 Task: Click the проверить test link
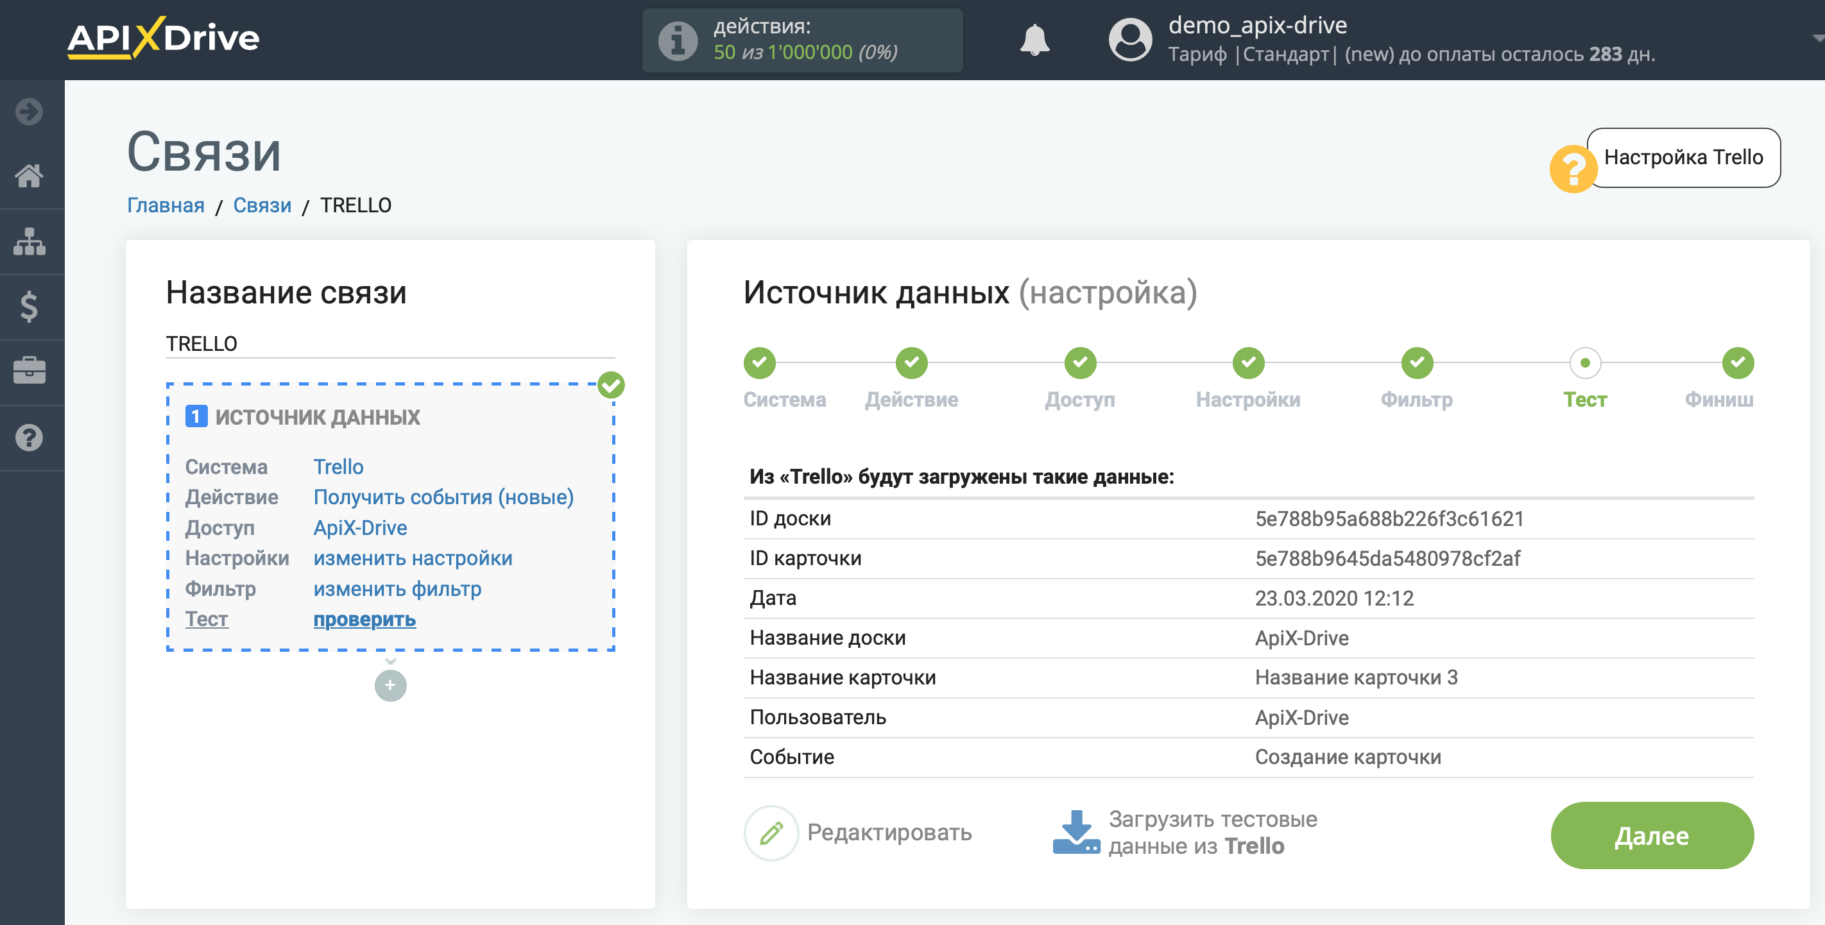[x=365, y=619]
